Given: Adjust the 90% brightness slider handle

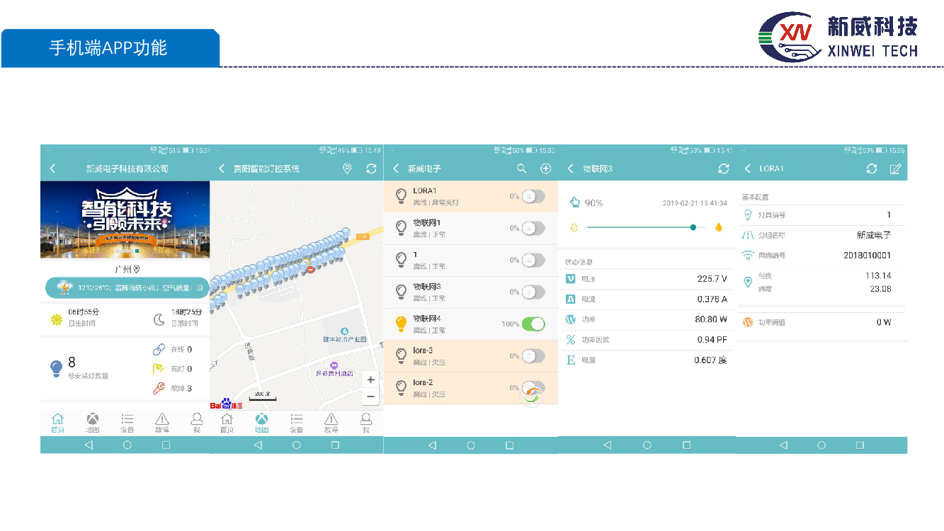Looking at the screenshot, I should coord(693,227).
